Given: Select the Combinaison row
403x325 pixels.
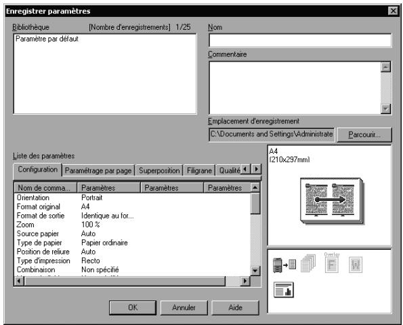Looking at the screenshot, I should pyautogui.click(x=132, y=269).
